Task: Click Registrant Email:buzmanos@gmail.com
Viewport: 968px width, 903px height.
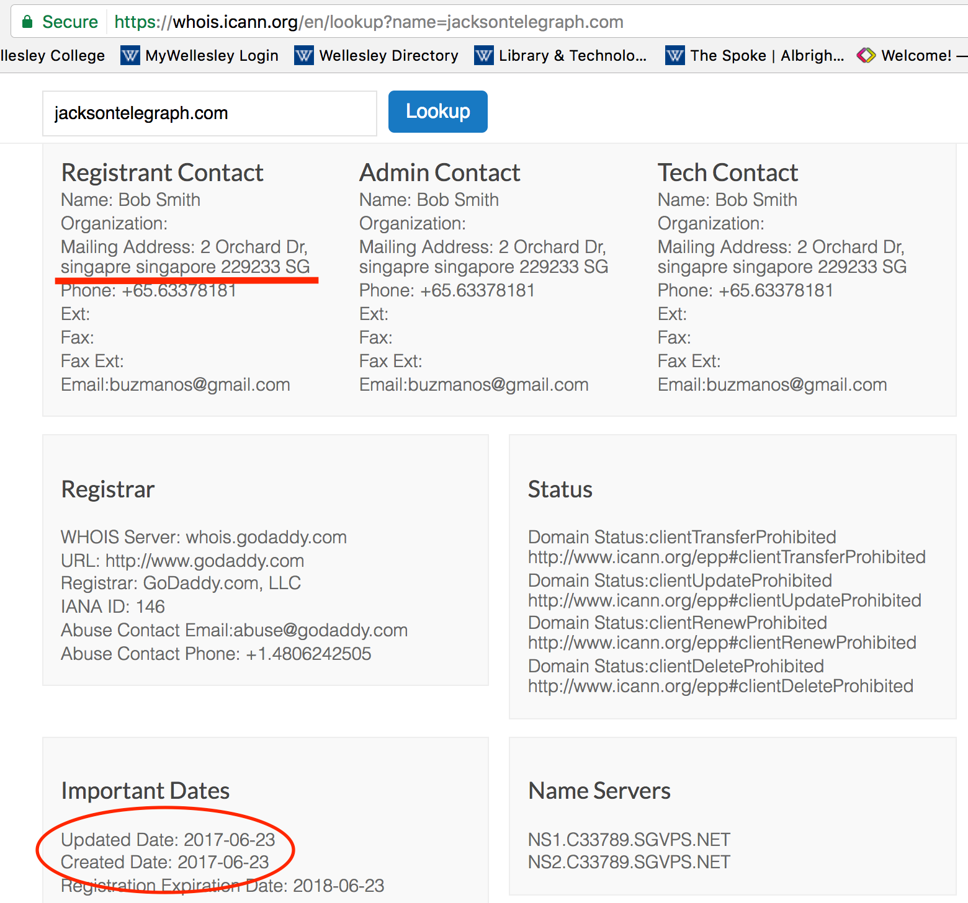Action: point(176,385)
